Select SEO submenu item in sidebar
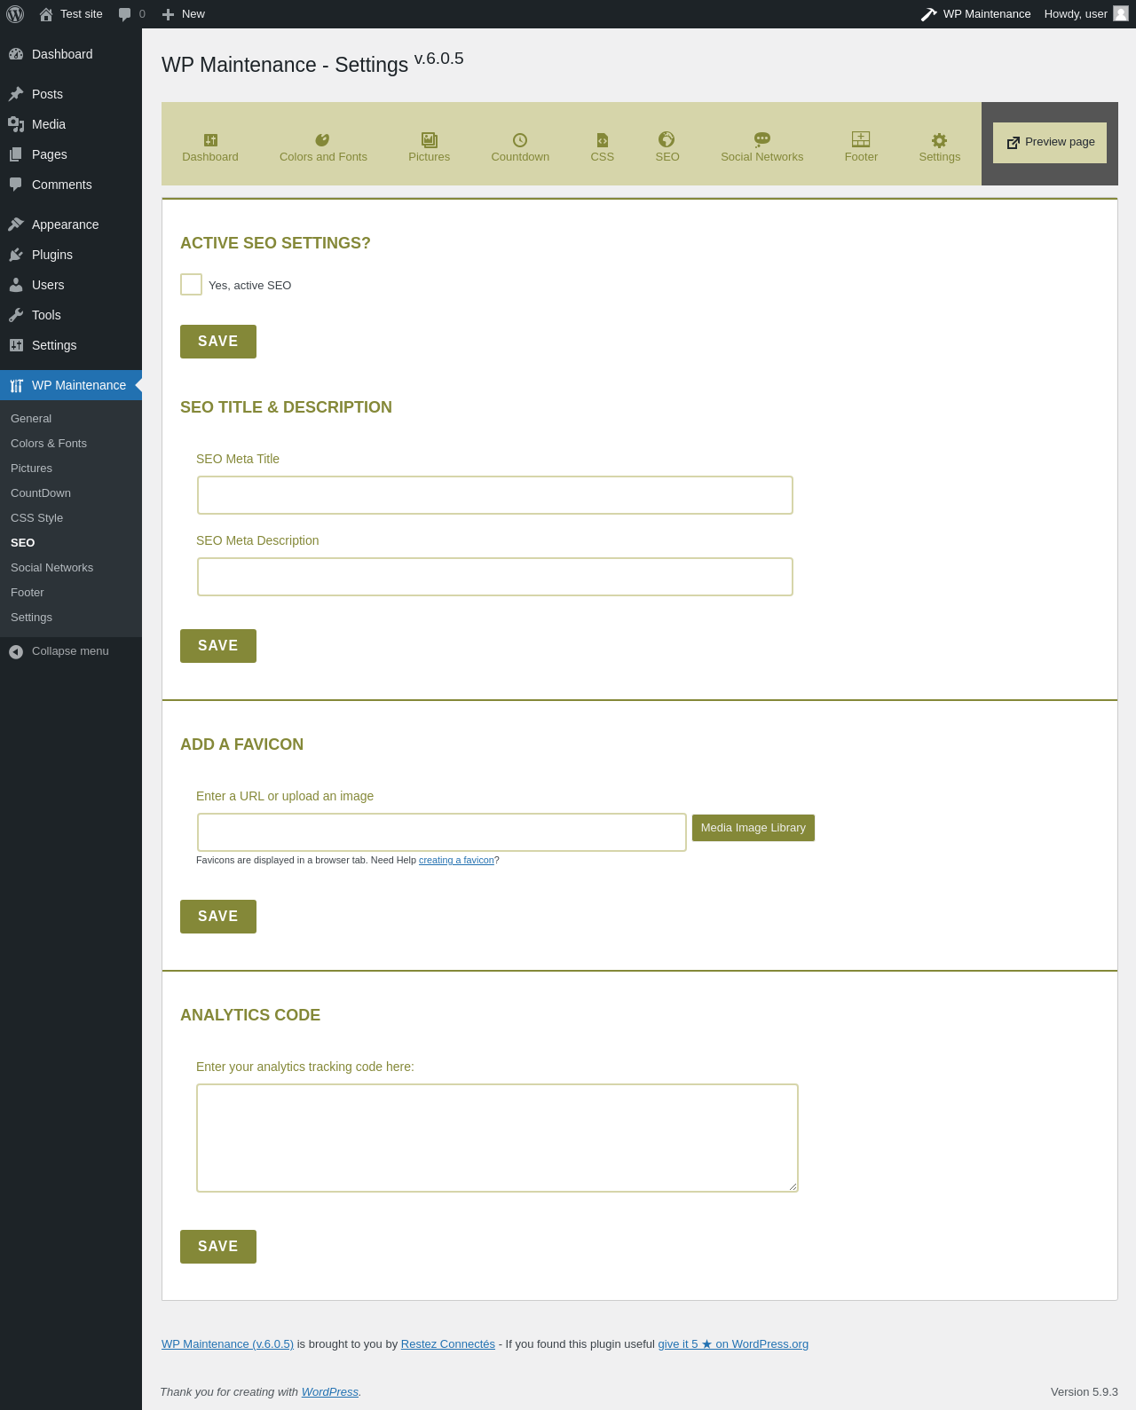Image resolution: width=1136 pixels, height=1410 pixels. (x=23, y=543)
